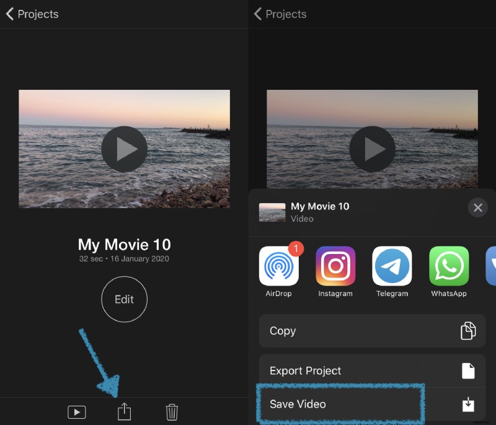Delete the project with trash icon
Viewport: 496px width, 425px height.
(172, 411)
